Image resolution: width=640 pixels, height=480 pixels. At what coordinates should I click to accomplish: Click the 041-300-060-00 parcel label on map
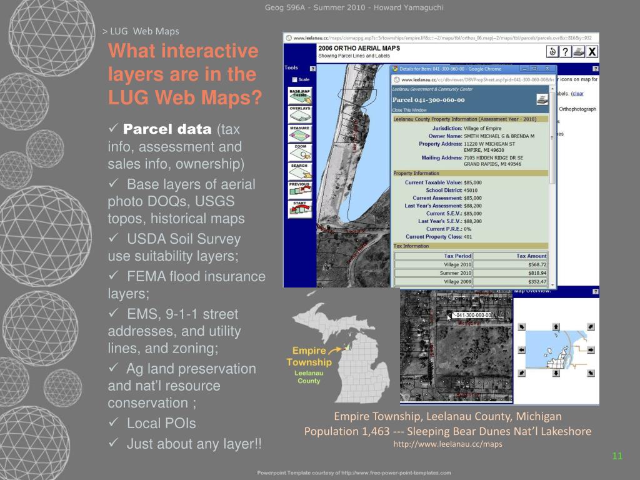[474, 315]
